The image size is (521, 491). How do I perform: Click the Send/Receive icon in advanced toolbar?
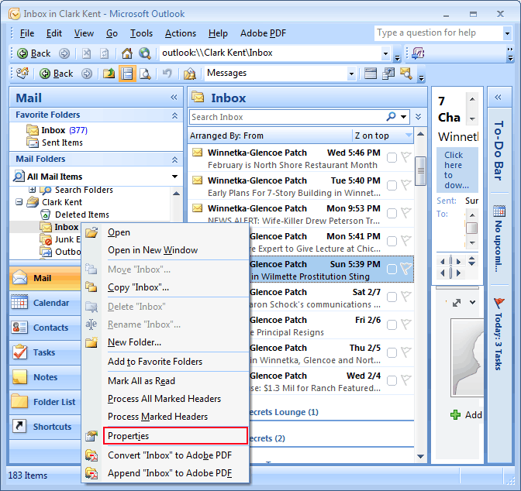tap(22, 73)
